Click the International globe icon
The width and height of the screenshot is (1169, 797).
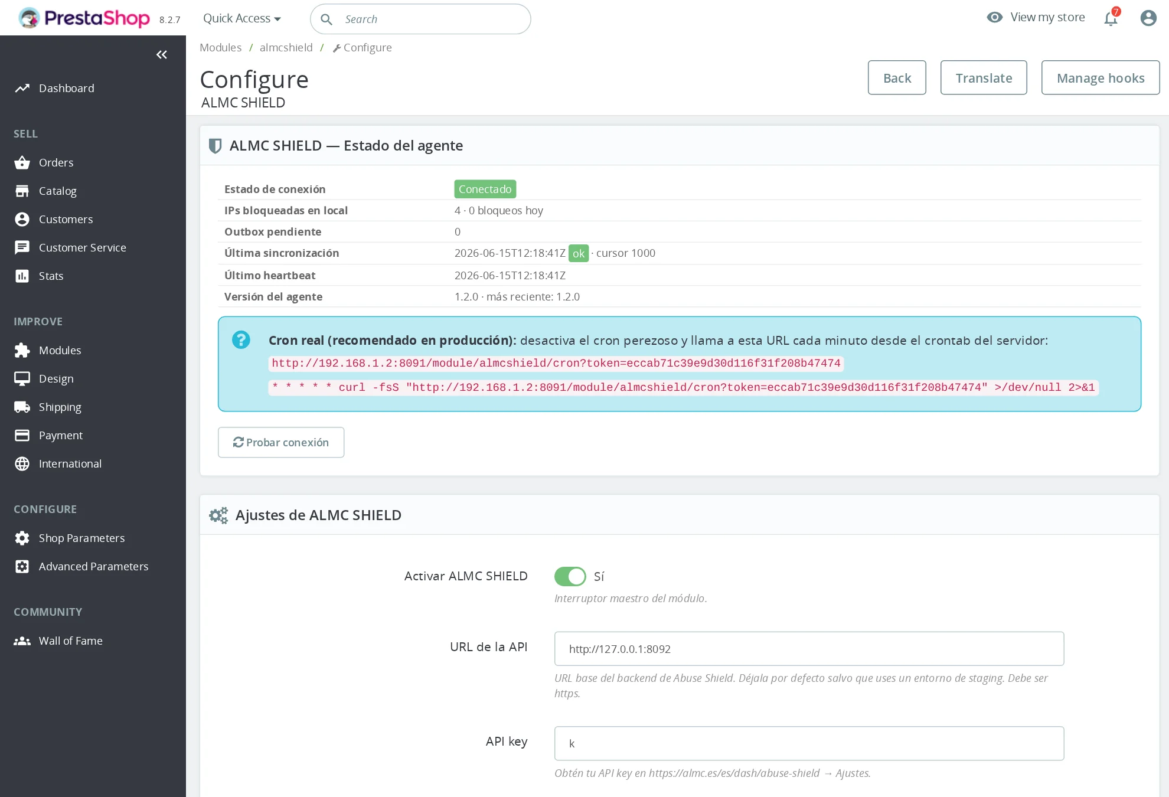pos(22,464)
